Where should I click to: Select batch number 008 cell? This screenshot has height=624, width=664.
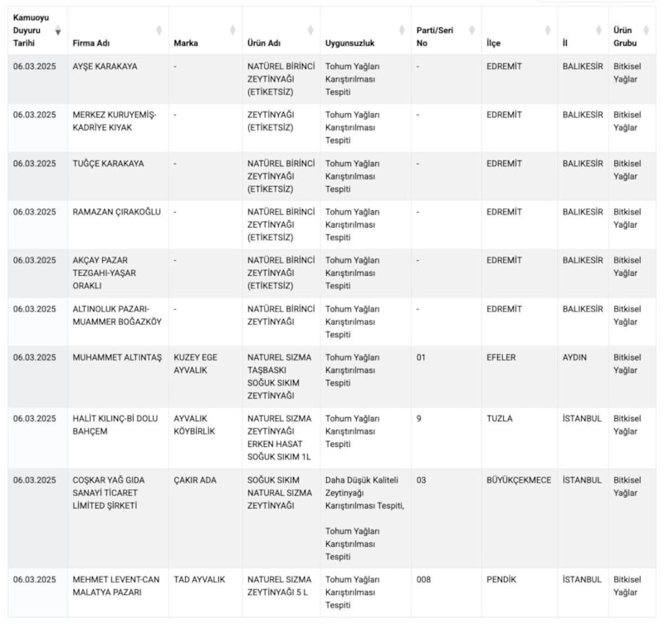(x=424, y=579)
